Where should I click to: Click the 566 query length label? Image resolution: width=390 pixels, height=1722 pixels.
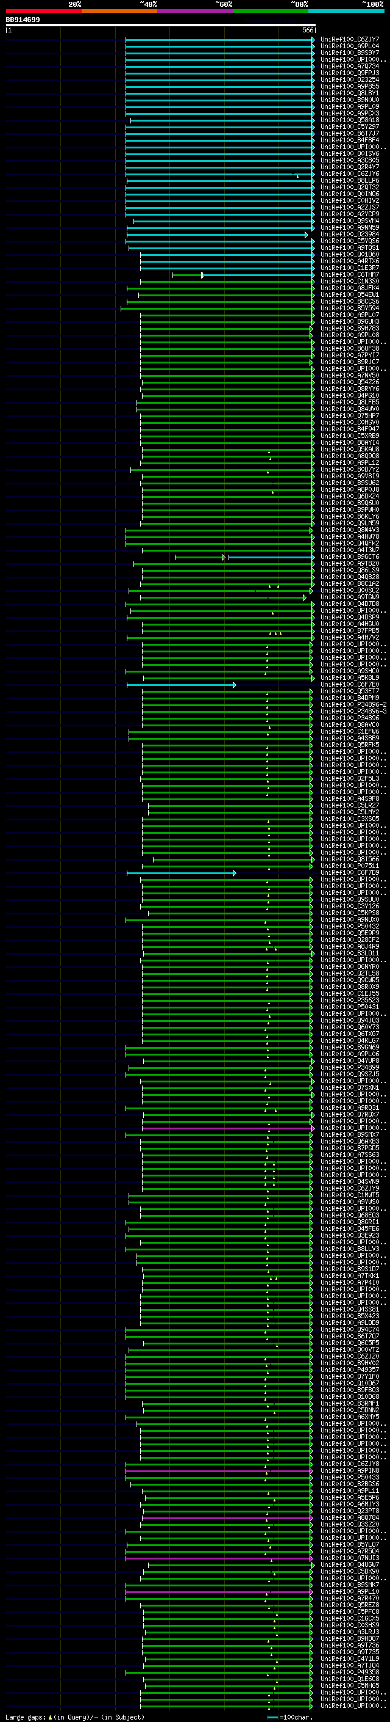[307, 30]
